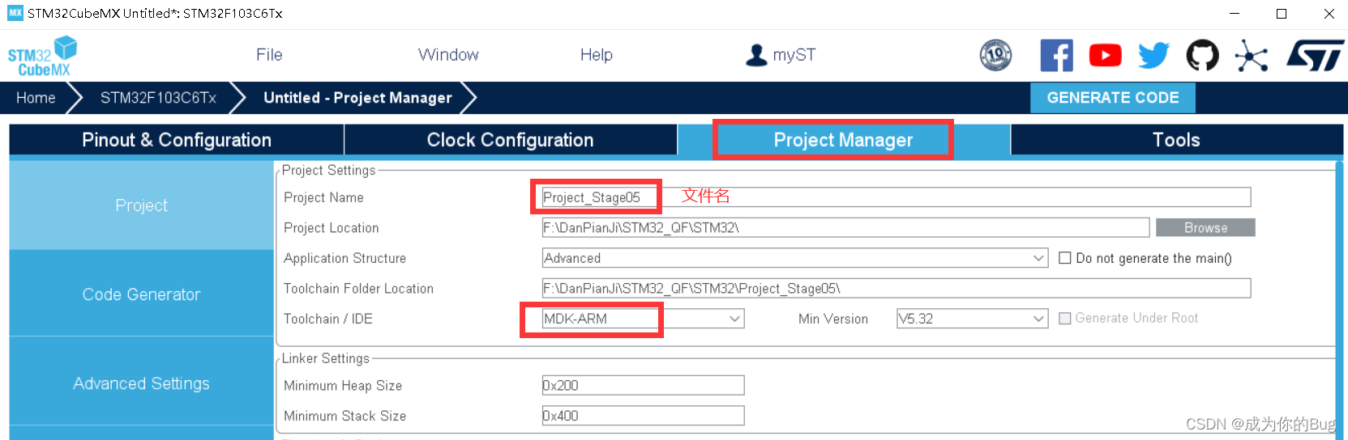Open the Window menu

[448, 55]
